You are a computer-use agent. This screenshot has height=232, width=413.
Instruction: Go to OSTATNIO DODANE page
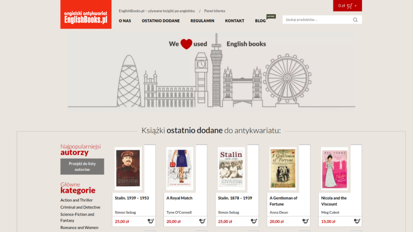pos(161,21)
